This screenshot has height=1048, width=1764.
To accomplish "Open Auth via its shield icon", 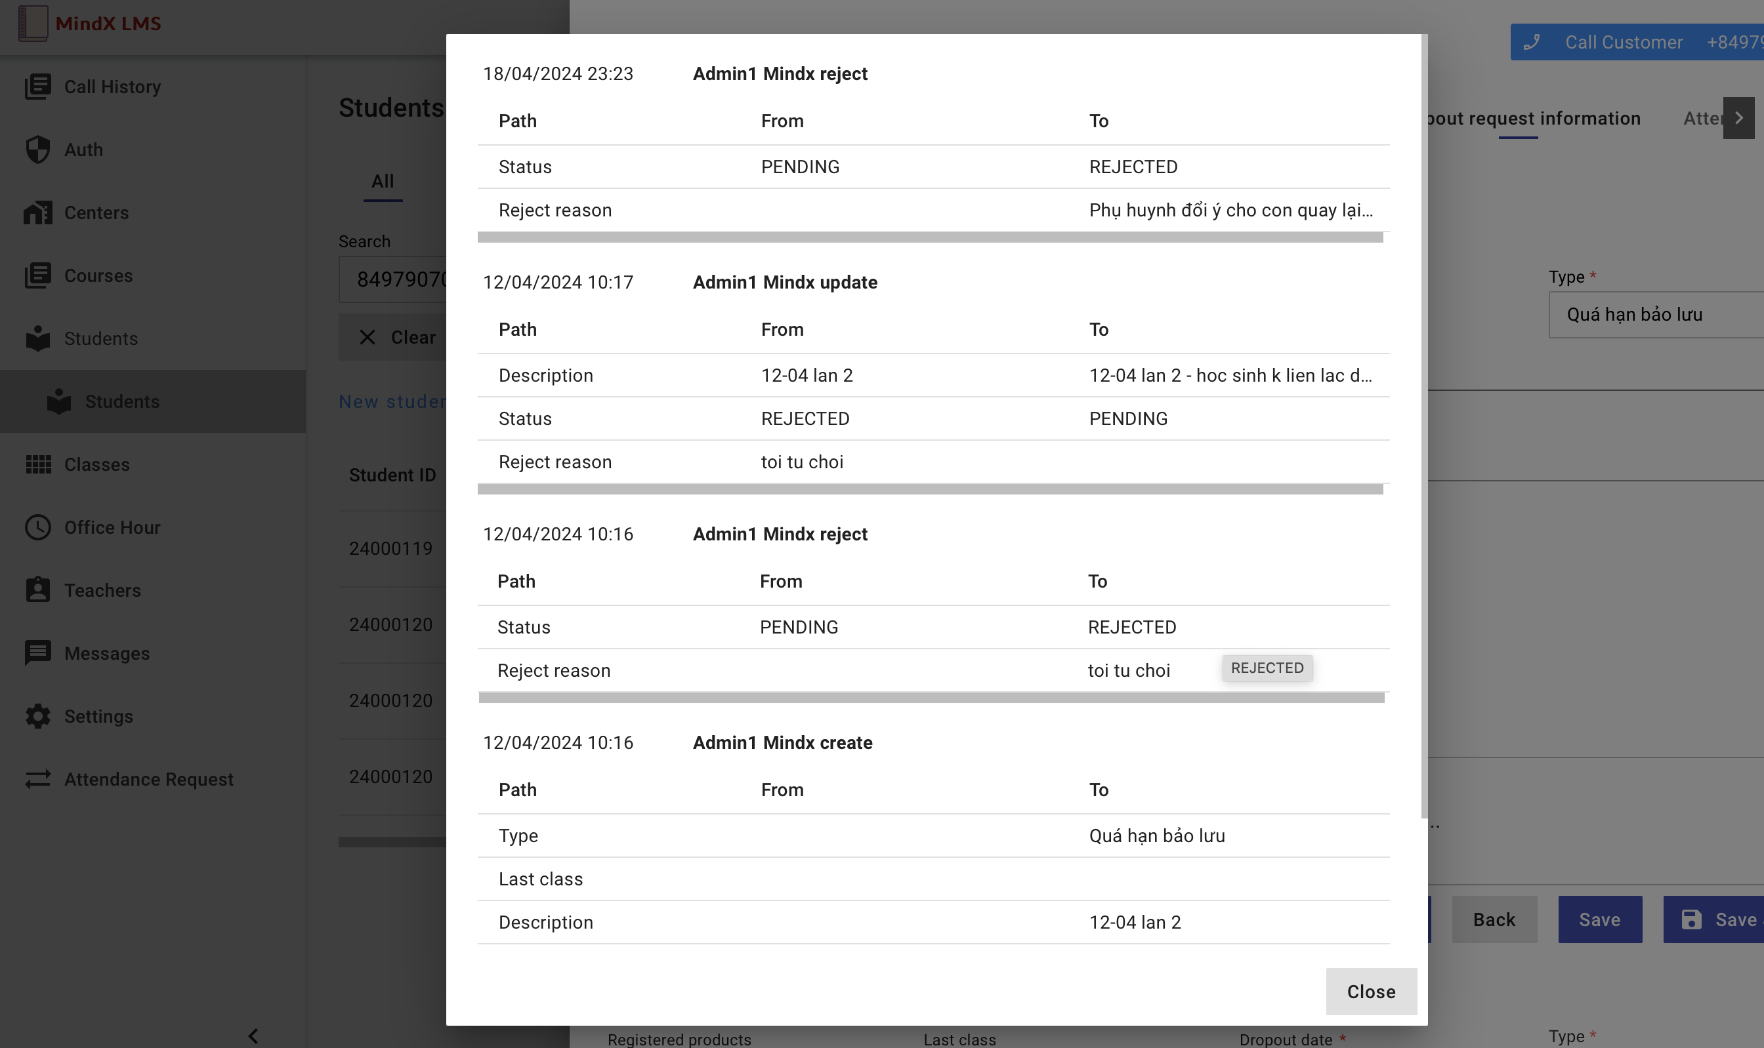I will click(37, 149).
